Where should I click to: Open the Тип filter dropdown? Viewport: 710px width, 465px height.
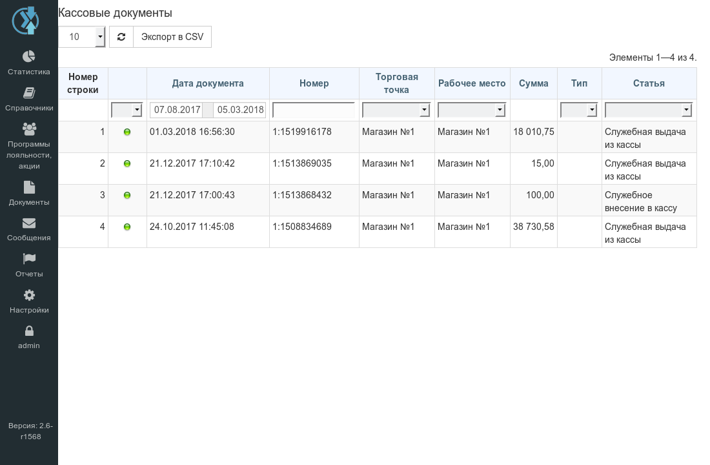point(579,110)
